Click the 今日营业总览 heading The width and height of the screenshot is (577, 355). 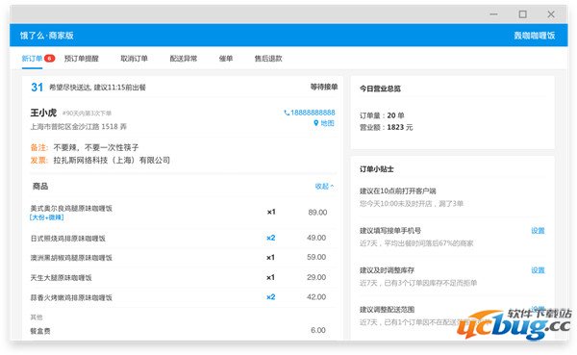(x=380, y=89)
